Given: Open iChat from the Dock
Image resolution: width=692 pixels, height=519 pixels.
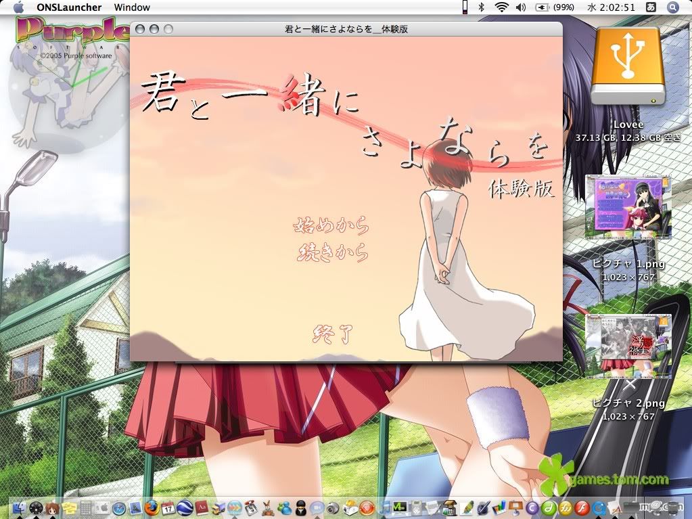Looking at the screenshot, I should click(317, 508).
